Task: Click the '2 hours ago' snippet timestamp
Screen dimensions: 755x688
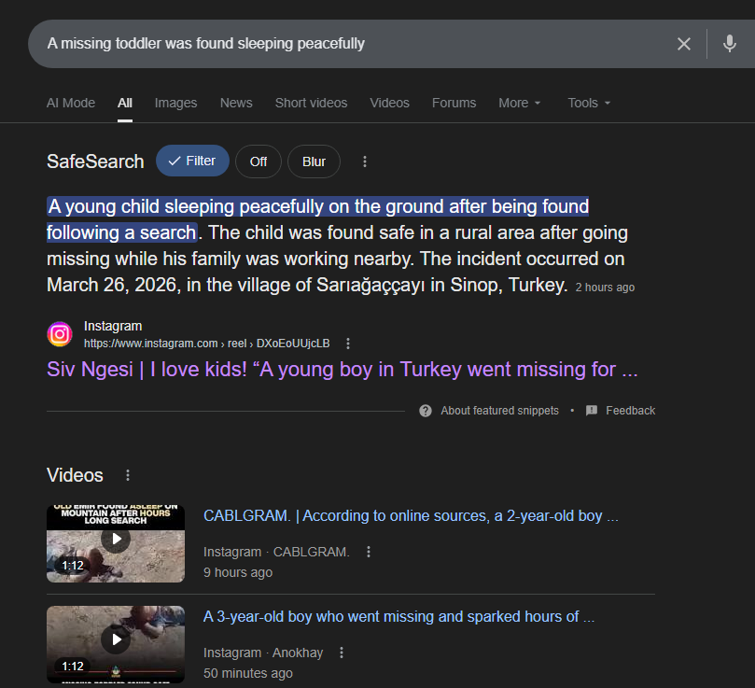Action: click(x=605, y=288)
